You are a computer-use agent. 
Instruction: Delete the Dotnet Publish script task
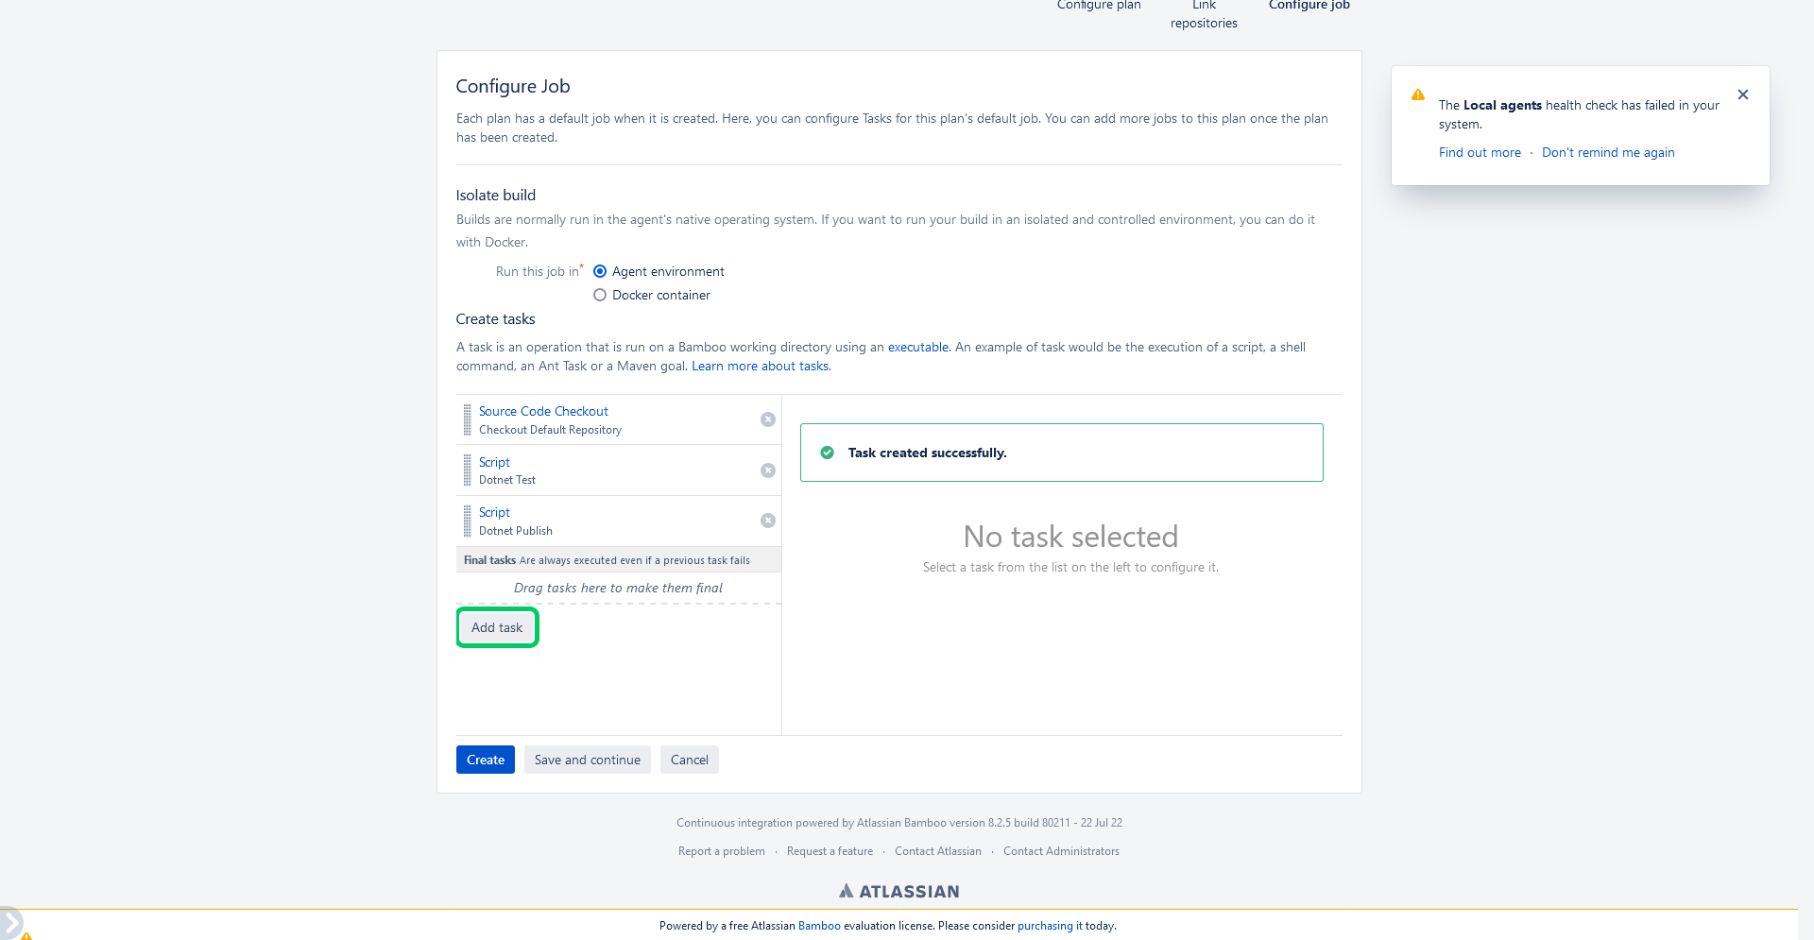coord(768,521)
